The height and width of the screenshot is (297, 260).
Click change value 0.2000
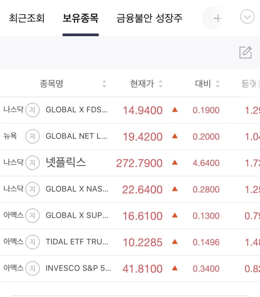coord(206,136)
